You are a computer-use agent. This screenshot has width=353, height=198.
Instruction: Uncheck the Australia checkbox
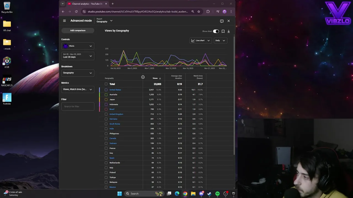tap(106, 95)
